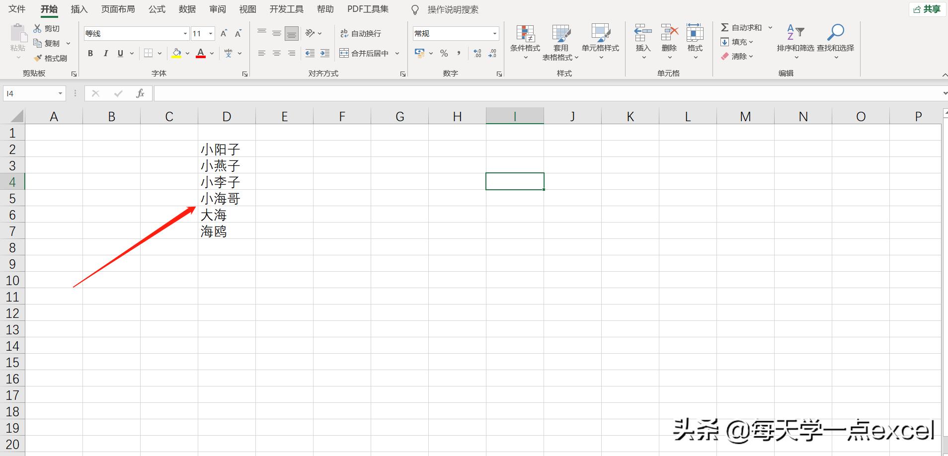Click the Cut (剪切) scissors icon
The width and height of the screenshot is (948, 456).
(x=37, y=29)
